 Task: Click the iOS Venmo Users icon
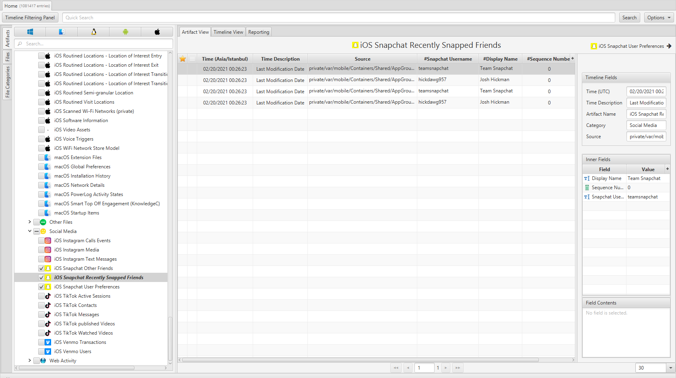(x=48, y=351)
